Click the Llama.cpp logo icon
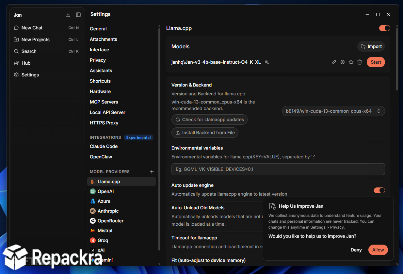Viewport: 403px width, 274px height. coord(93,182)
